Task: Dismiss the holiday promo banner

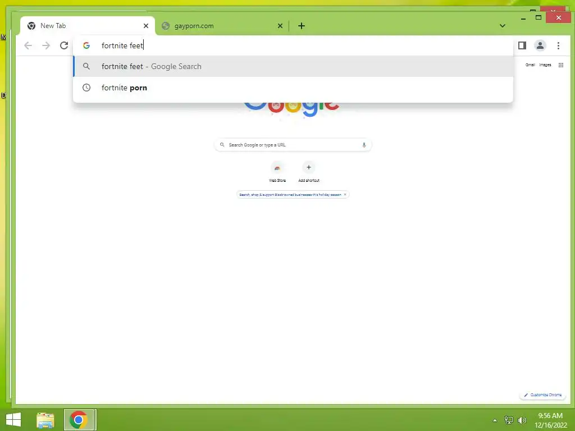Action: (345, 195)
